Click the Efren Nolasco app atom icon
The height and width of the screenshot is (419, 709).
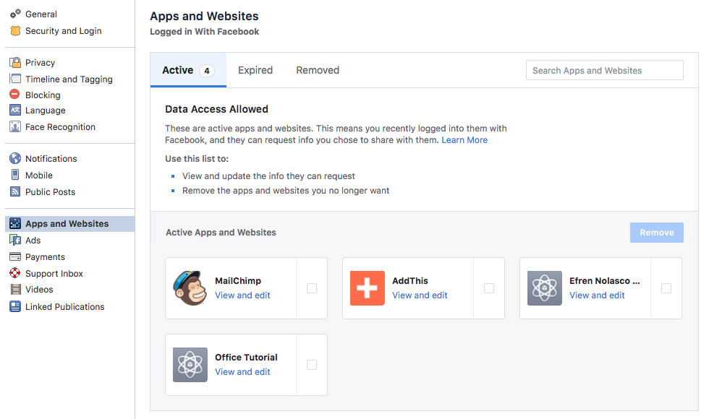point(544,288)
